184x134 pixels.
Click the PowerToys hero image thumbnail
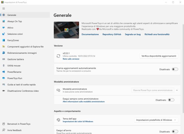pyautogui.click(x=67, y=30)
